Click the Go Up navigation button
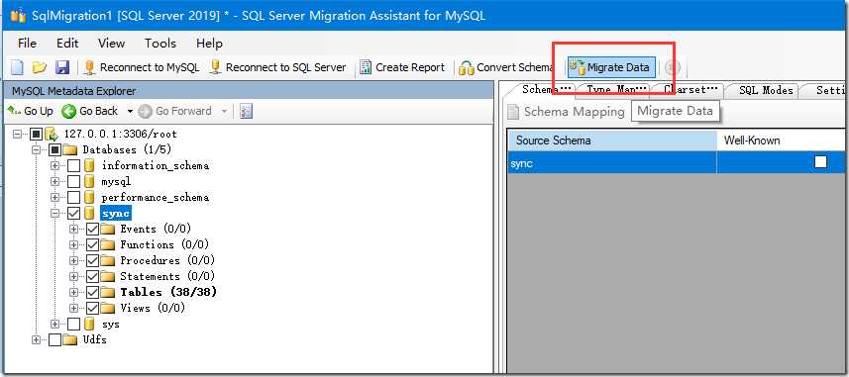Viewport: 849px width, 377px height. pos(31,111)
